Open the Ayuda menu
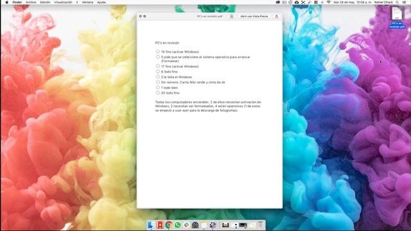The image size is (411, 231). (x=101, y=3)
